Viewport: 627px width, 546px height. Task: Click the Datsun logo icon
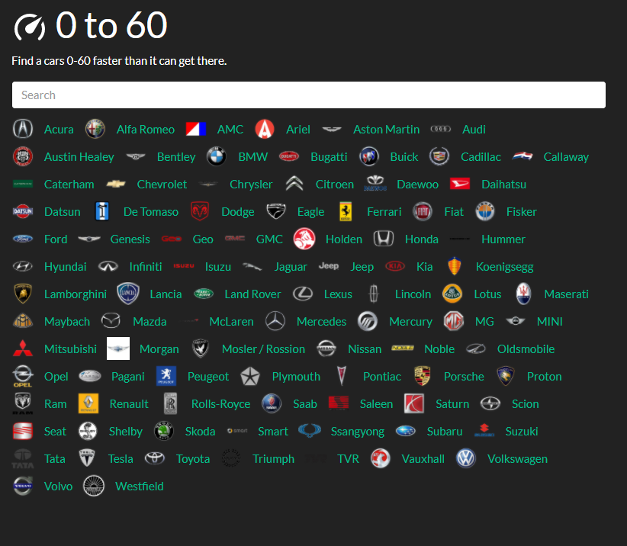point(23,211)
